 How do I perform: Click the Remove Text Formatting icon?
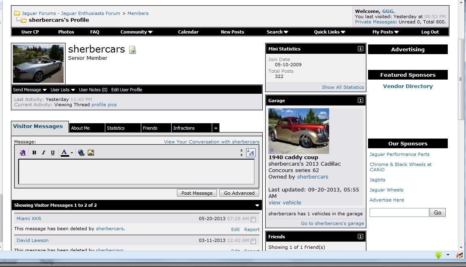(x=23, y=153)
